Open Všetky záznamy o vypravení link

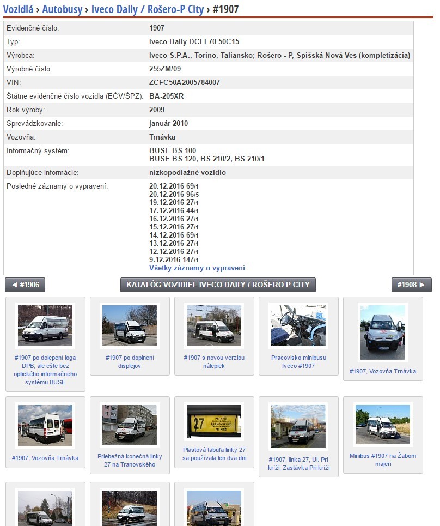[x=197, y=268]
